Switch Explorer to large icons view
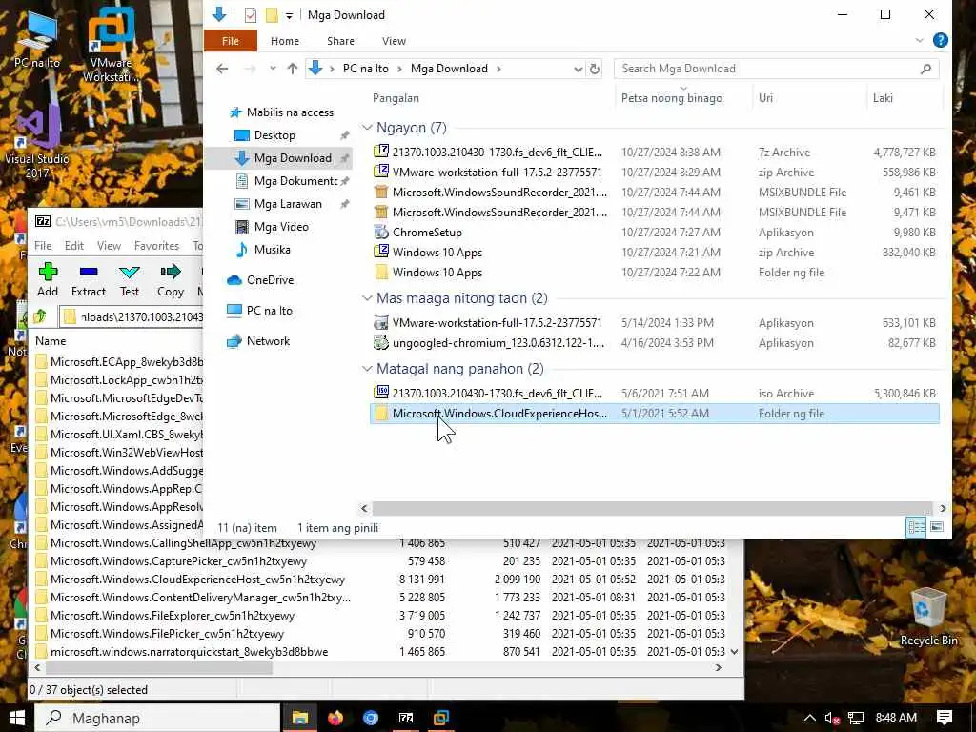Image resolution: width=976 pixels, height=732 pixels. (936, 528)
